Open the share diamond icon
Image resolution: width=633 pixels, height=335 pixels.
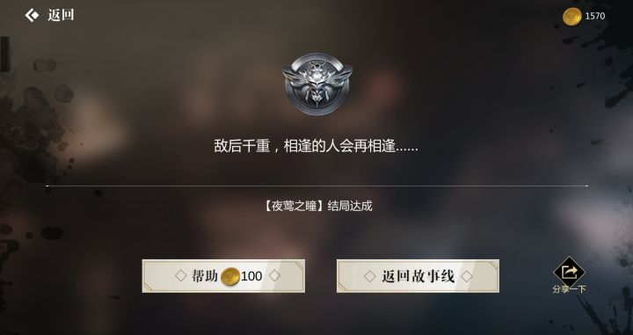pos(569,272)
